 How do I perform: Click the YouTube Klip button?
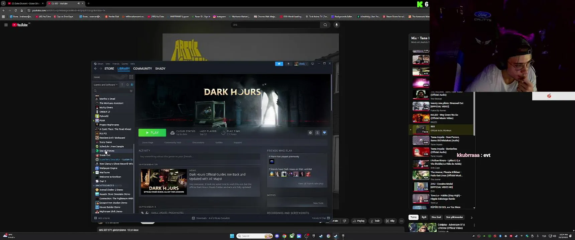pyautogui.click(x=390, y=221)
